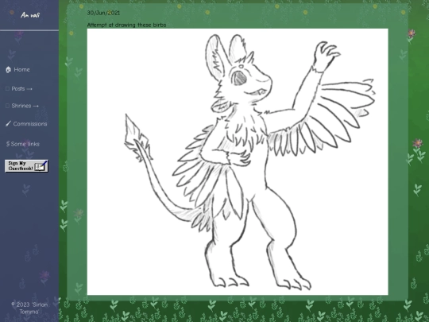Select the caption 'Attempt at drawing these birbs'
This screenshot has height=322, width=429.
(126, 25)
